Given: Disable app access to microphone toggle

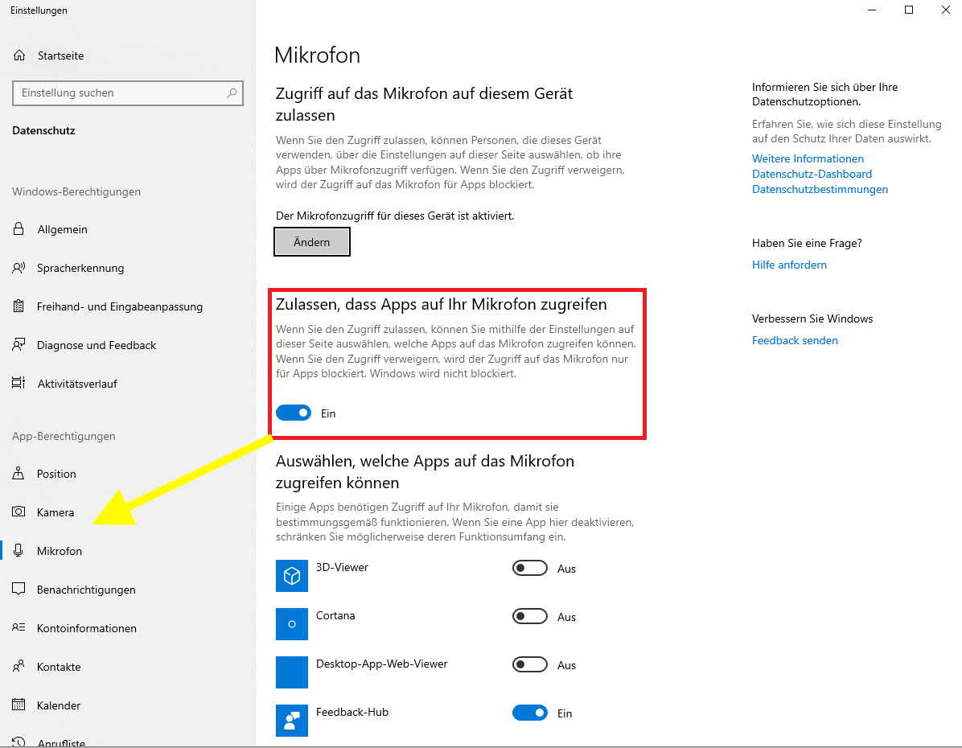Looking at the screenshot, I should tap(294, 413).
